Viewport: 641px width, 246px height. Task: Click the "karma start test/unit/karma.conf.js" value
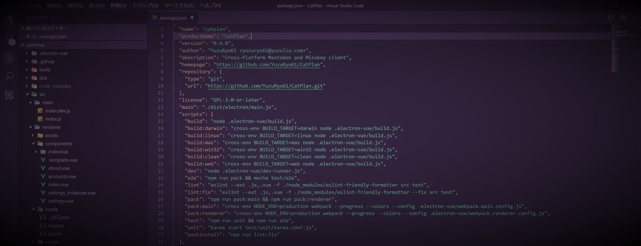(x=261, y=228)
